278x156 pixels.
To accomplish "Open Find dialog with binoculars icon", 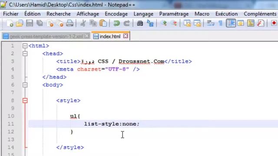I will (x=140, y=23).
